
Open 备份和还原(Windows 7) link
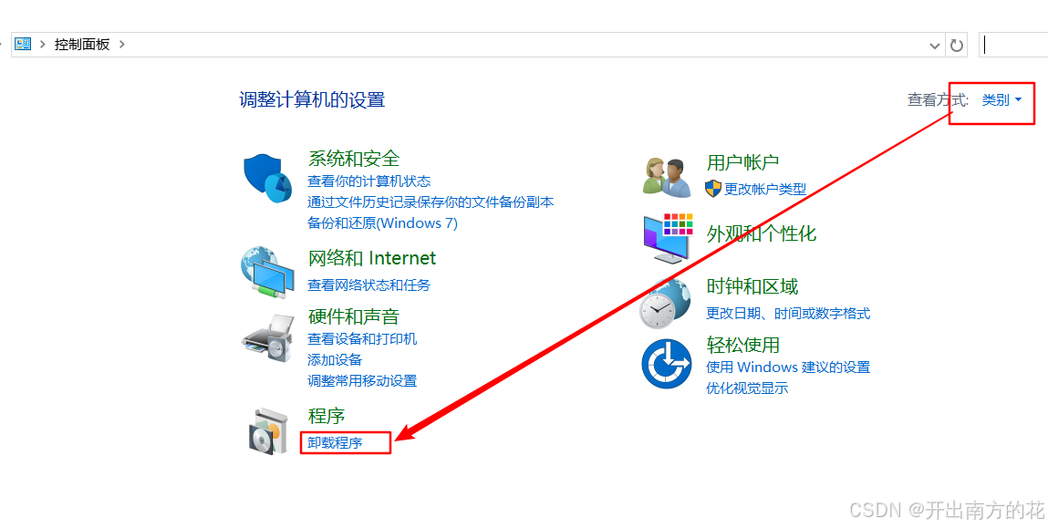point(382,223)
